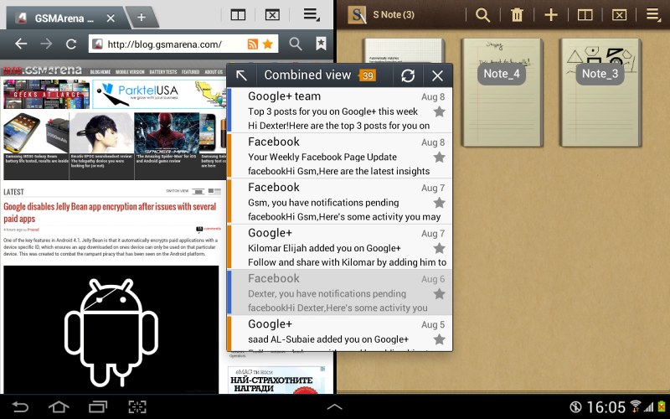Take a screenshot with capture button
670x419 pixels.
[x=137, y=406]
